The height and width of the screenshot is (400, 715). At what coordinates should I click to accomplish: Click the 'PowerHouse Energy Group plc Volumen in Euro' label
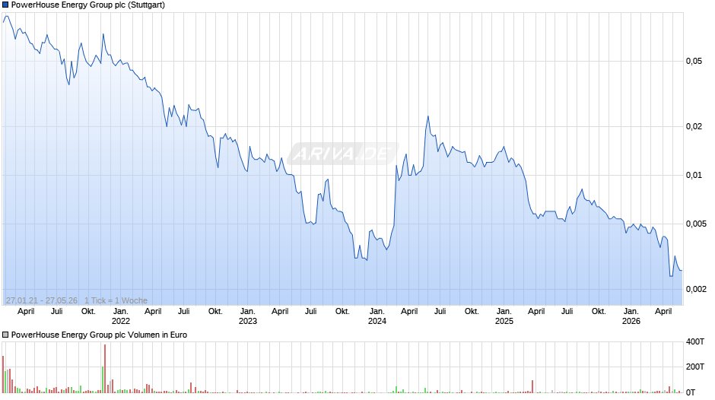(x=99, y=335)
